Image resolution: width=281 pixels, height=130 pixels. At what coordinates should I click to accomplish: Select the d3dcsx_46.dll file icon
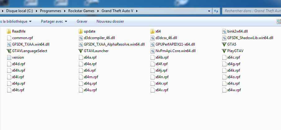click(152, 38)
